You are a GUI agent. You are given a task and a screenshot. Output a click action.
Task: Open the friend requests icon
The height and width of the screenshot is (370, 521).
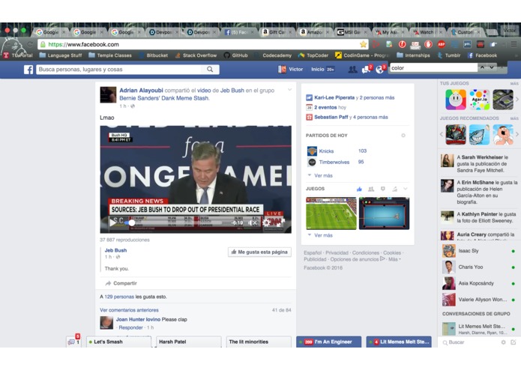click(x=352, y=70)
